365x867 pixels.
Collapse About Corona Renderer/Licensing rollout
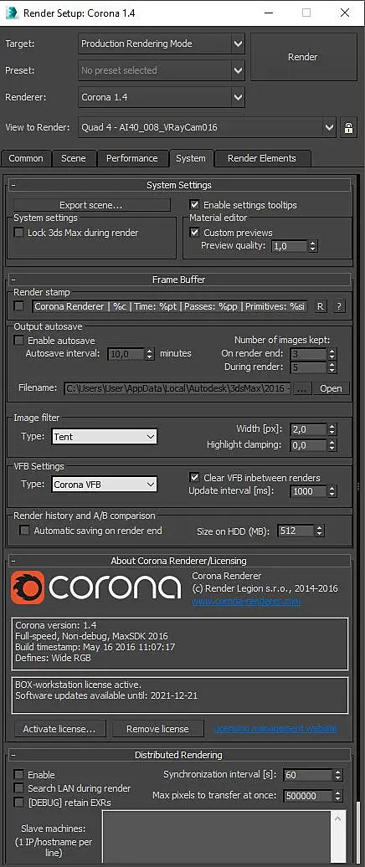pyautogui.click(x=178, y=561)
